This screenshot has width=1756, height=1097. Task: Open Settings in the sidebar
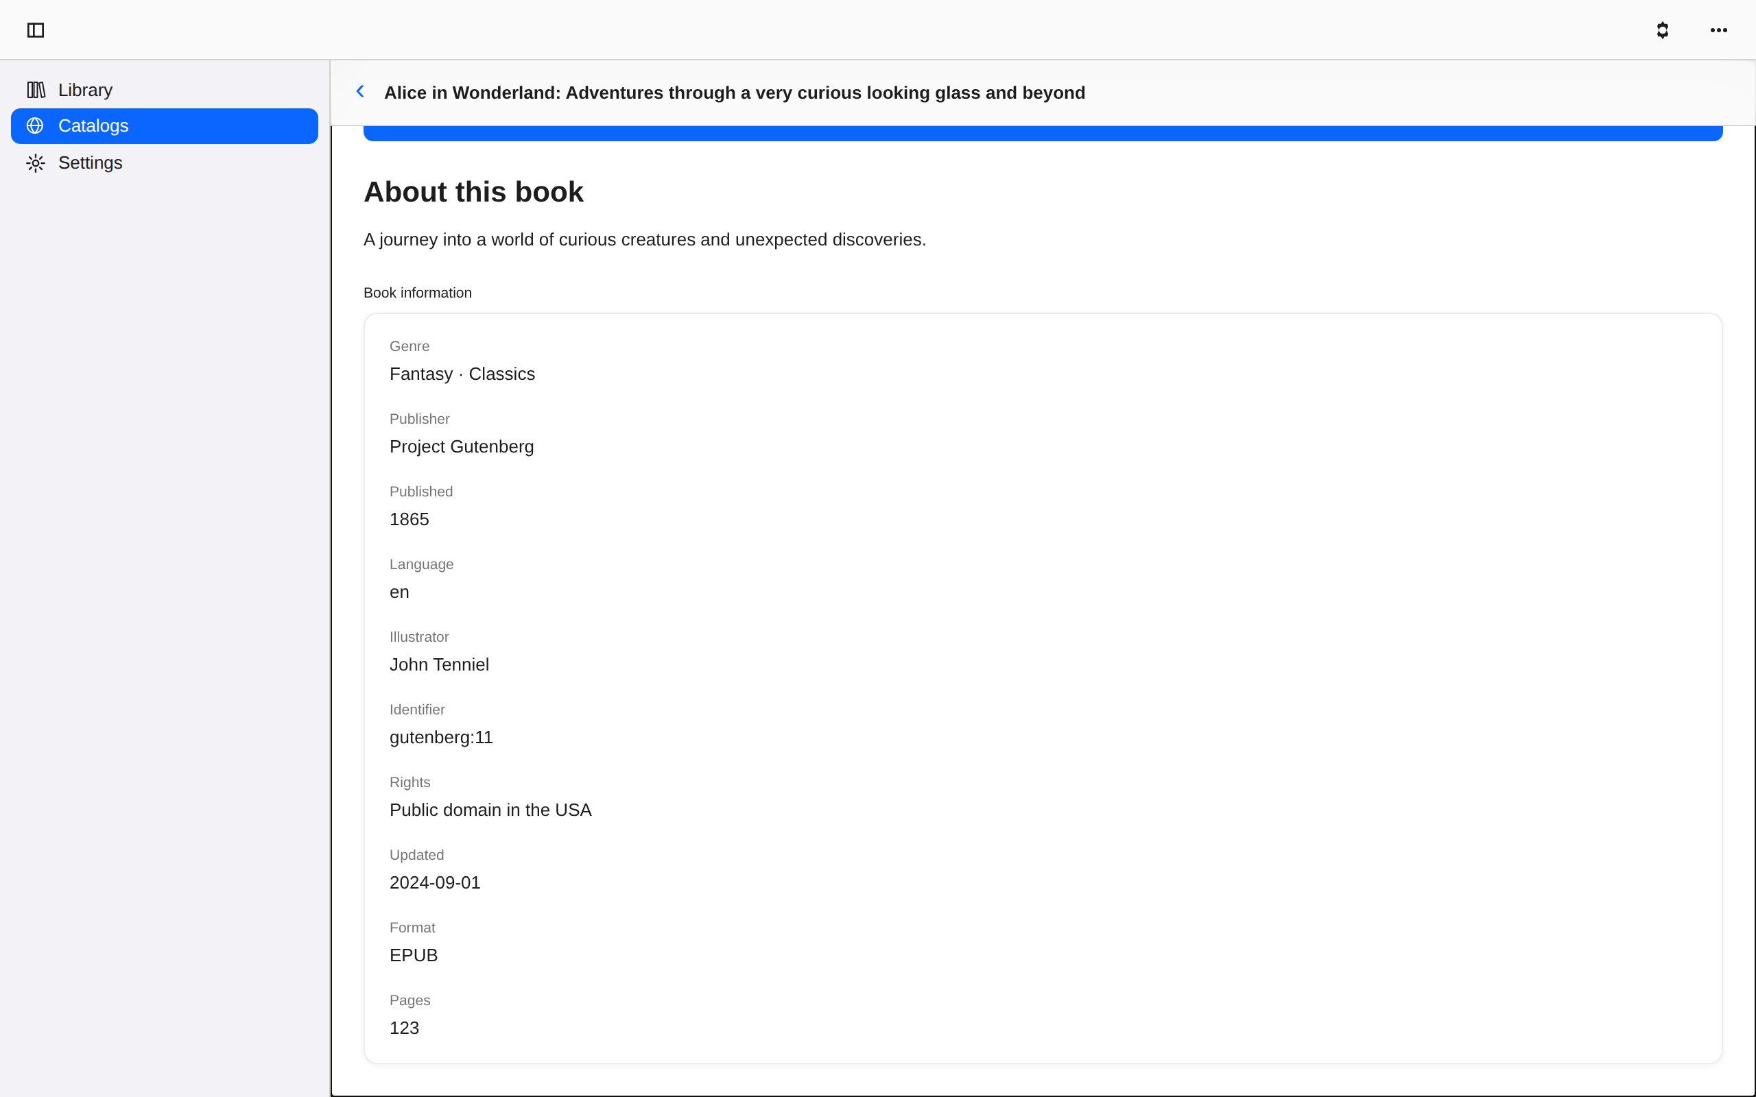165,162
